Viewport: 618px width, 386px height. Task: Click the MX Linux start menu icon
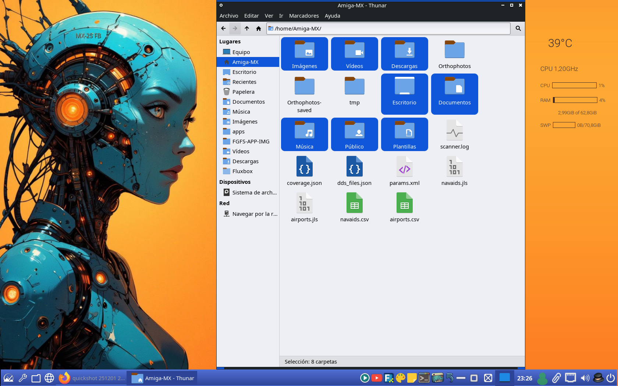(x=8, y=378)
